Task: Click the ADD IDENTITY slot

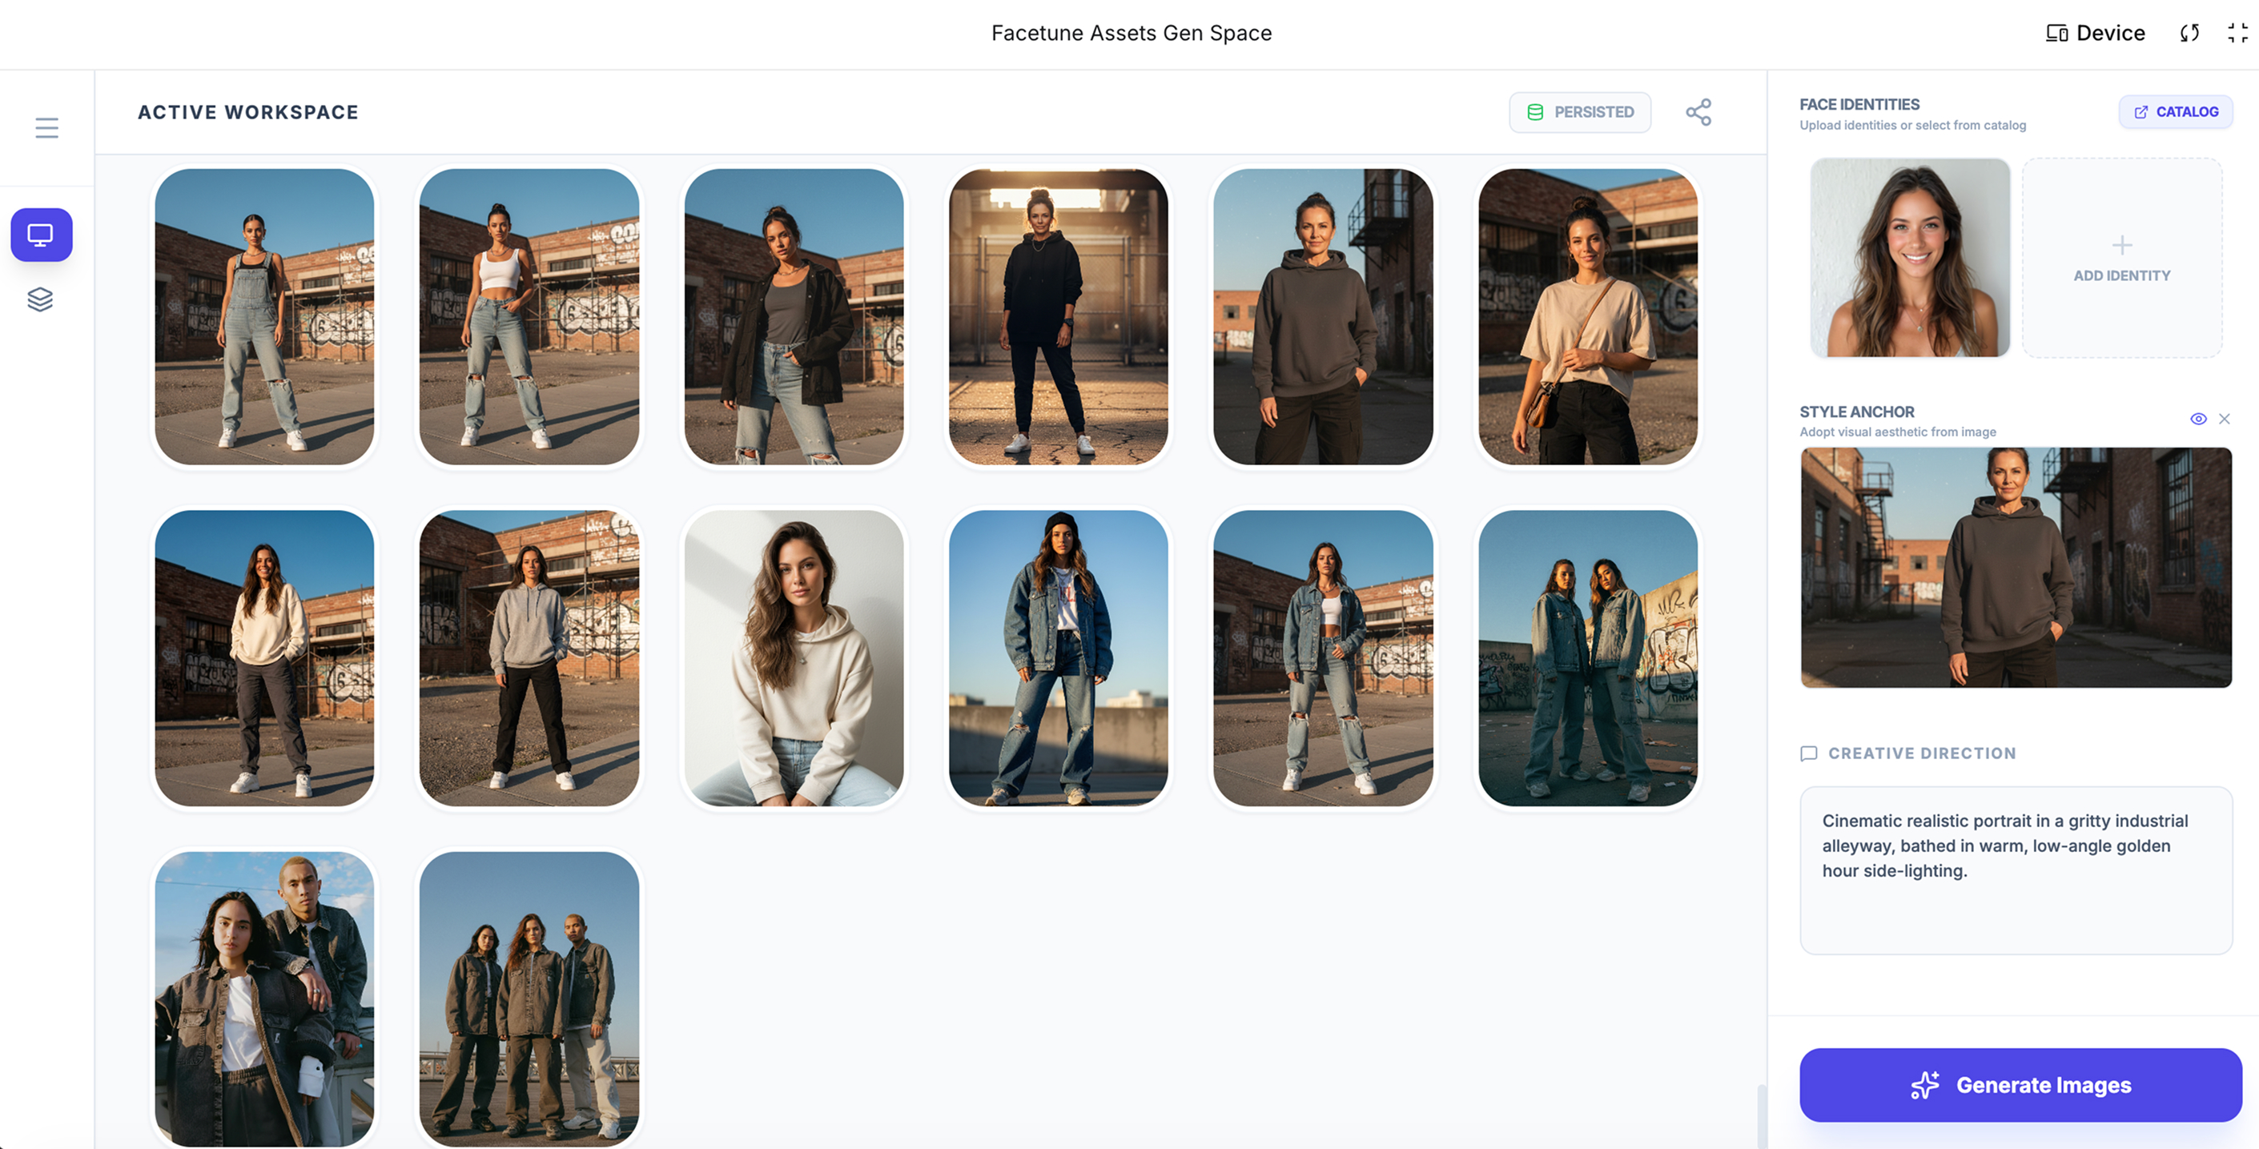Action: click(x=2122, y=258)
